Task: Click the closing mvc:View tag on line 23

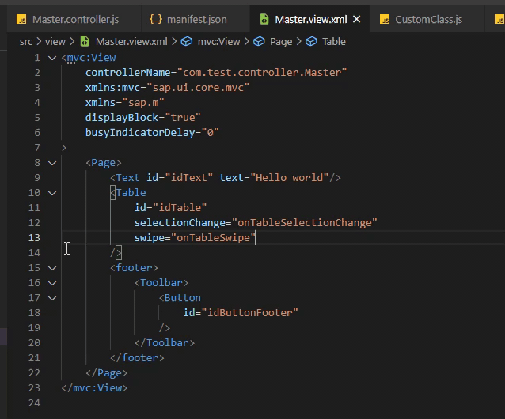Action: tap(94, 388)
